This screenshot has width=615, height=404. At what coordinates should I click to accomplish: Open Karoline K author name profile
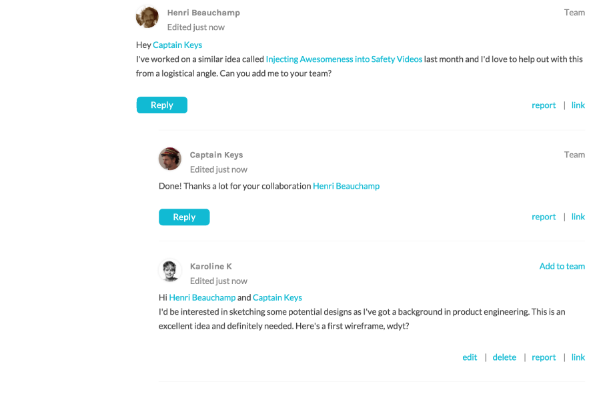pos(211,267)
